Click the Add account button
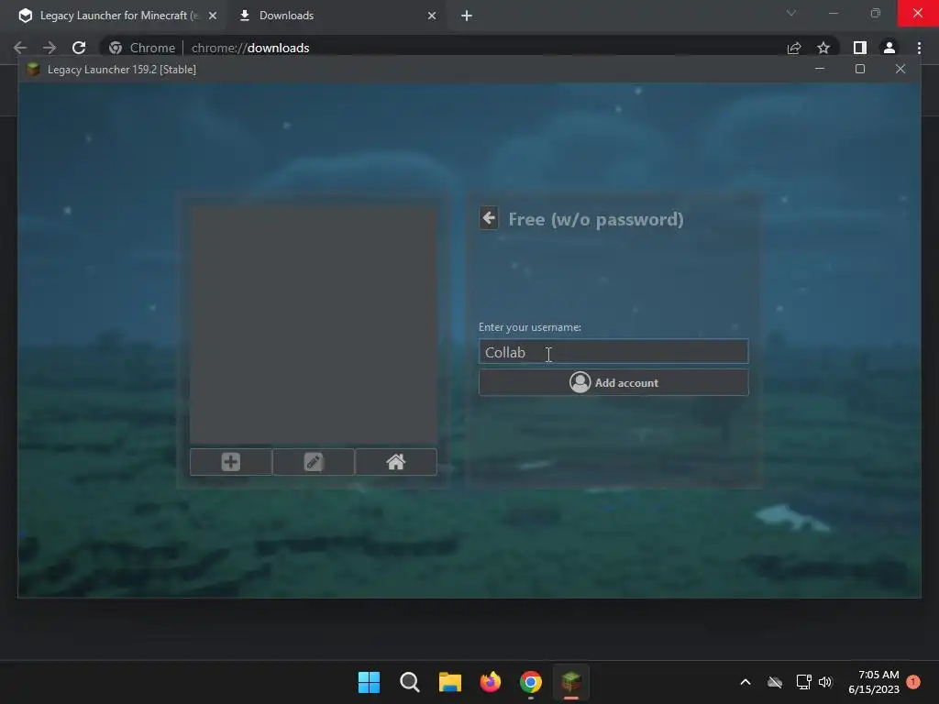939x704 pixels. [613, 382]
